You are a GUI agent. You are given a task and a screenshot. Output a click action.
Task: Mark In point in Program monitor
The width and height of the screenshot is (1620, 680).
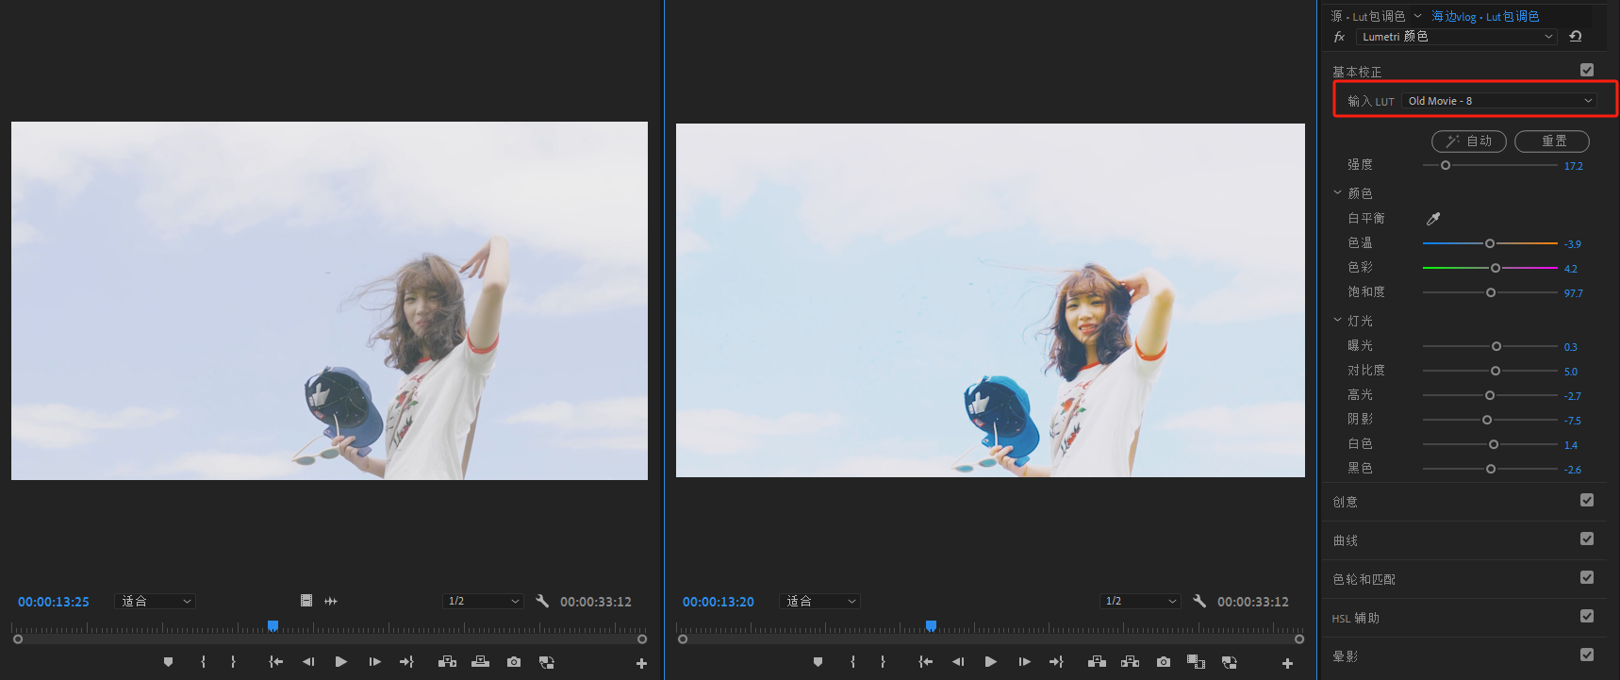852,662
